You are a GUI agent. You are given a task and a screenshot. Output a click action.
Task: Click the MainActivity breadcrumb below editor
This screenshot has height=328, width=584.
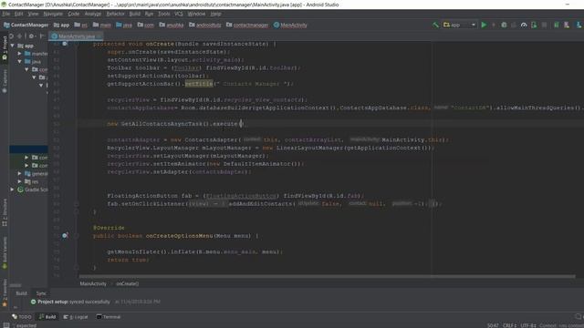point(93,283)
